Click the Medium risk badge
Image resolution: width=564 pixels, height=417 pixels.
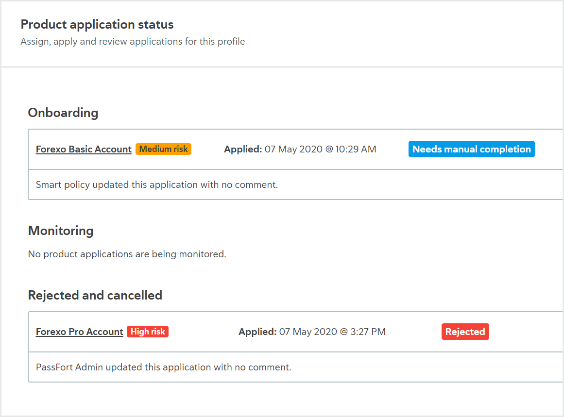(x=163, y=149)
